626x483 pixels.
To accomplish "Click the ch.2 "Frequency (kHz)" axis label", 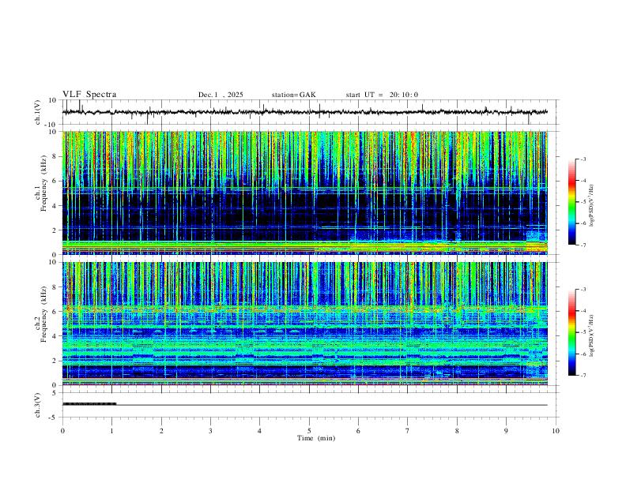I will coord(43,314).
